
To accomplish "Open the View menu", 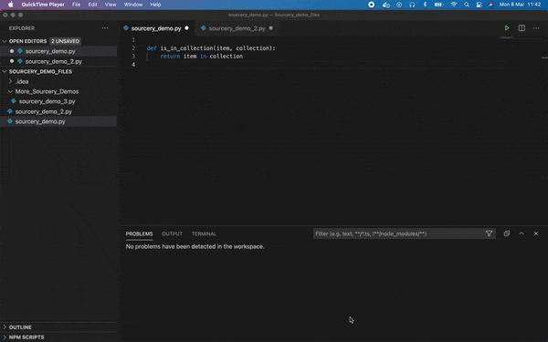I will click(111, 5).
